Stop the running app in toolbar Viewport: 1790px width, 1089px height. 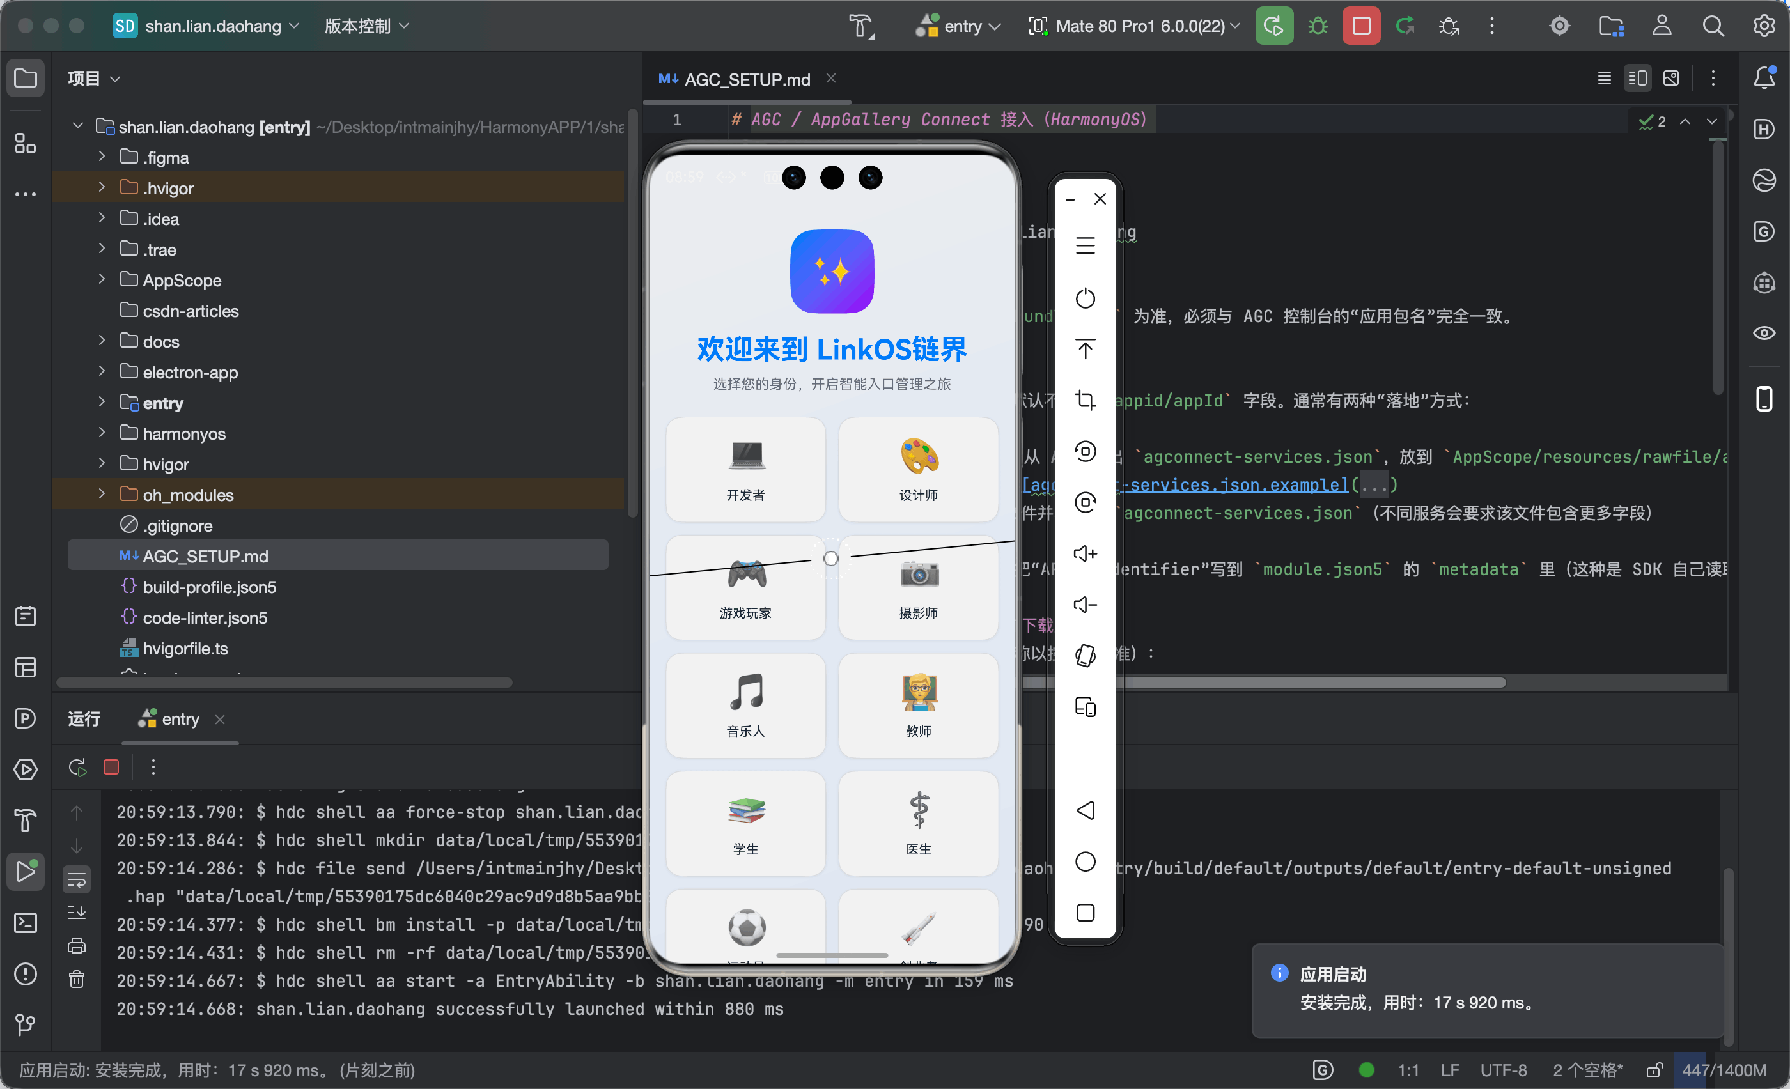[x=1360, y=26]
